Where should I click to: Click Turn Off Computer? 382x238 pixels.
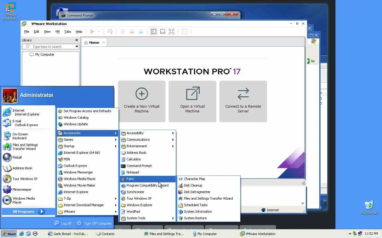(x=94, y=223)
